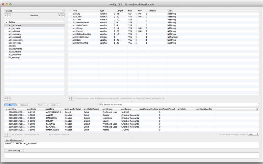Select the act_payments table
Image resolution: width=263 pixels, height=164 pixels.
point(35,49)
